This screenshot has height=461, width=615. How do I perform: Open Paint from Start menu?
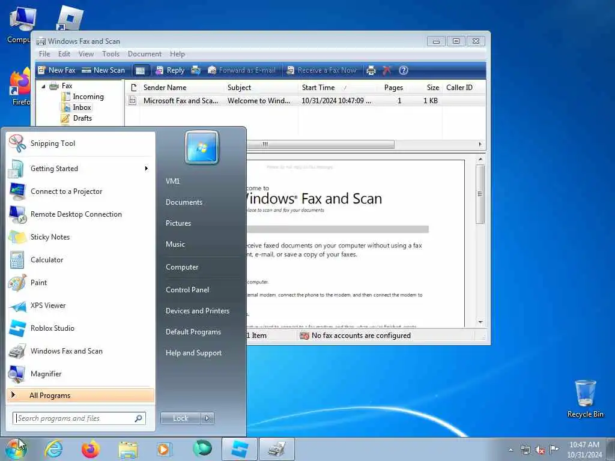(80, 283)
